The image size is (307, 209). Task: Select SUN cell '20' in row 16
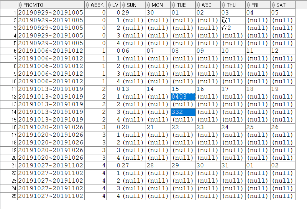pos(133,128)
